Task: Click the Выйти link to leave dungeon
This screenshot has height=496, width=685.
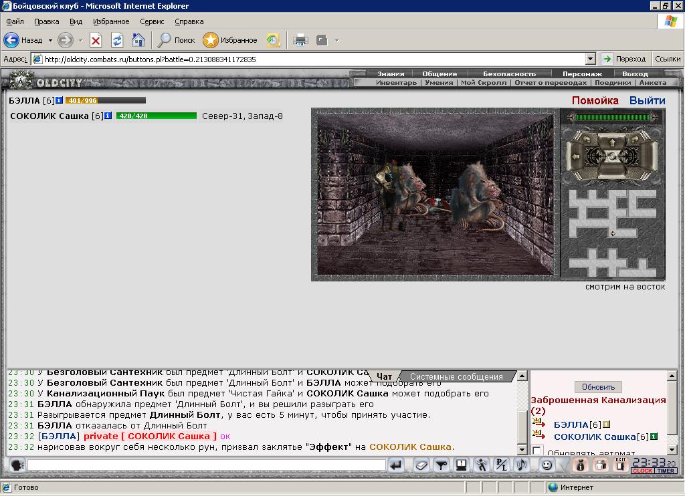Action: [647, 100]
